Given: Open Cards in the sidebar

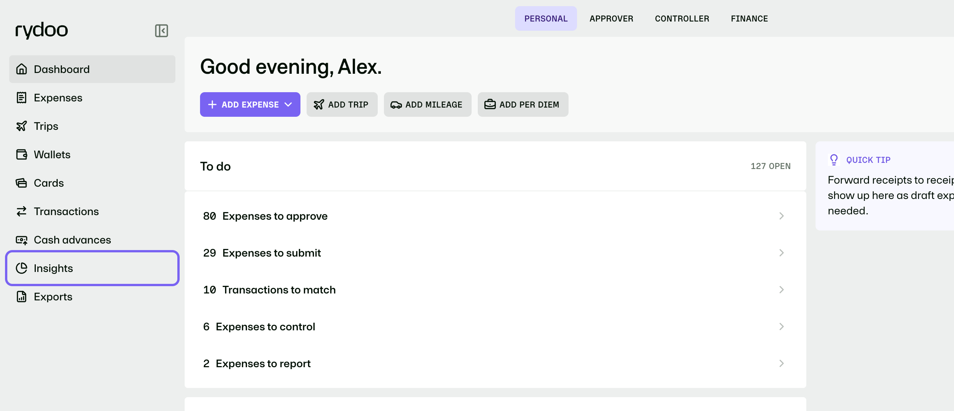Looking at the screenshot, I should pyautogui.click(x=92, y=183).
